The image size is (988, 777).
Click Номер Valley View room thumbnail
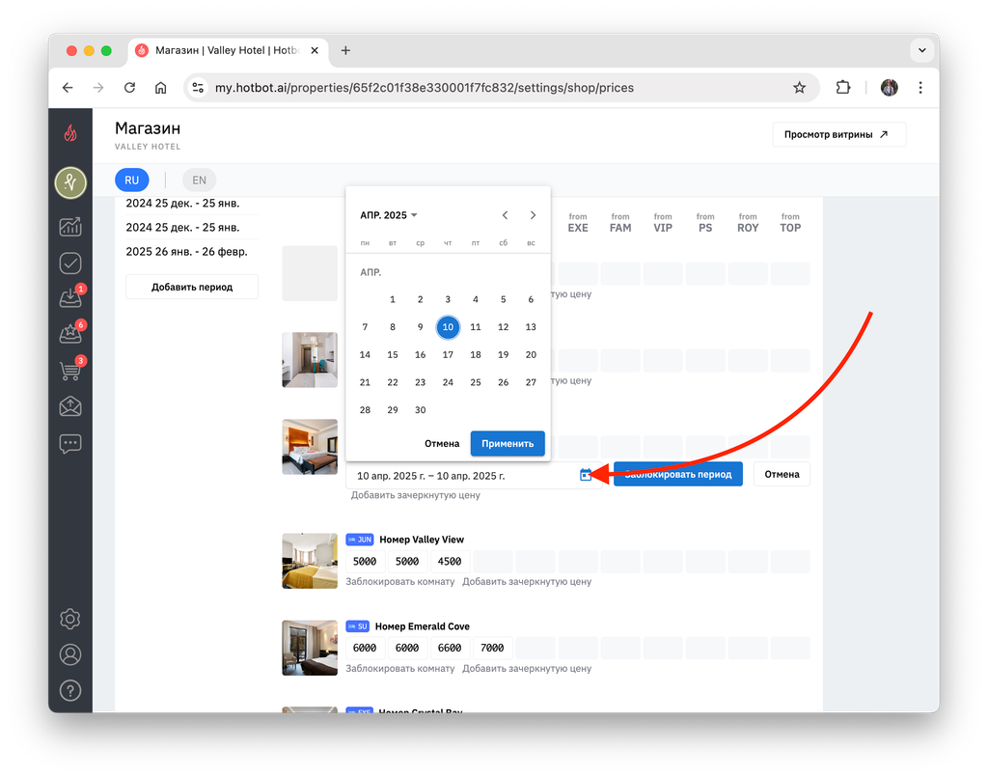pos(310,561)
